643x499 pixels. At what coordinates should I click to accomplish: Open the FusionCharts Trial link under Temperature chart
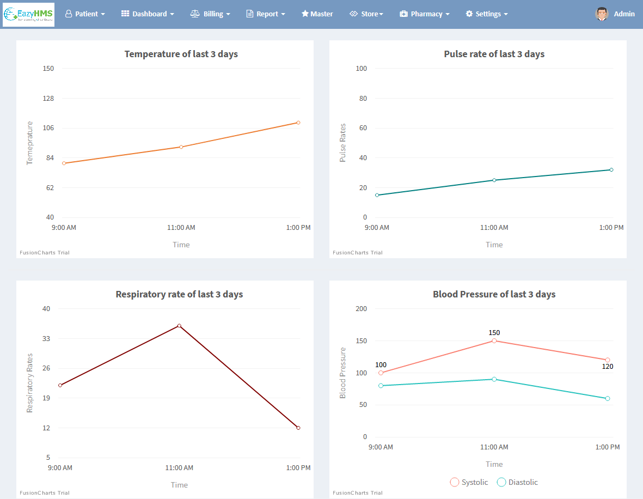click(44, 252)
